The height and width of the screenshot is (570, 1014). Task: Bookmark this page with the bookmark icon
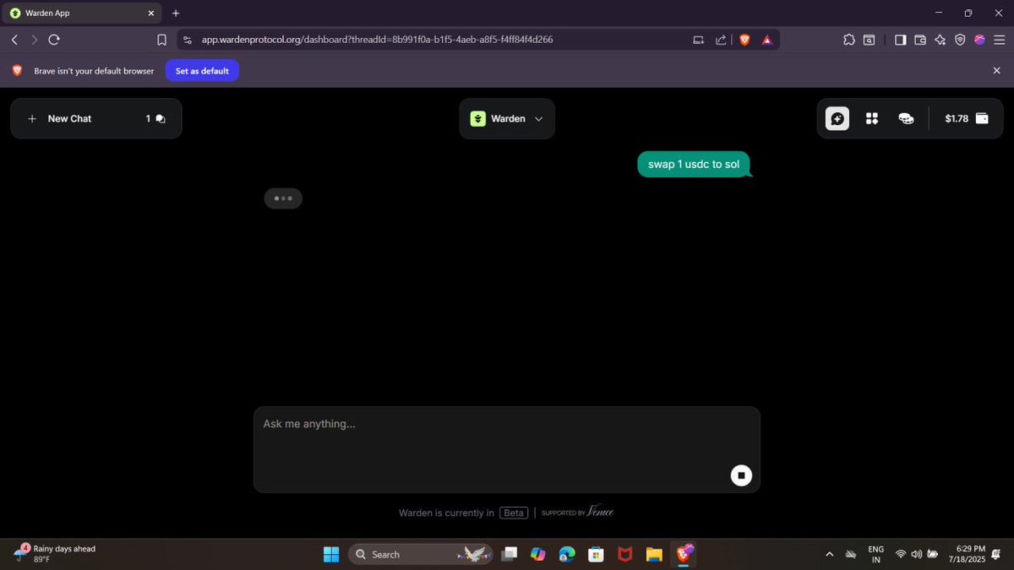pos(161,40)
